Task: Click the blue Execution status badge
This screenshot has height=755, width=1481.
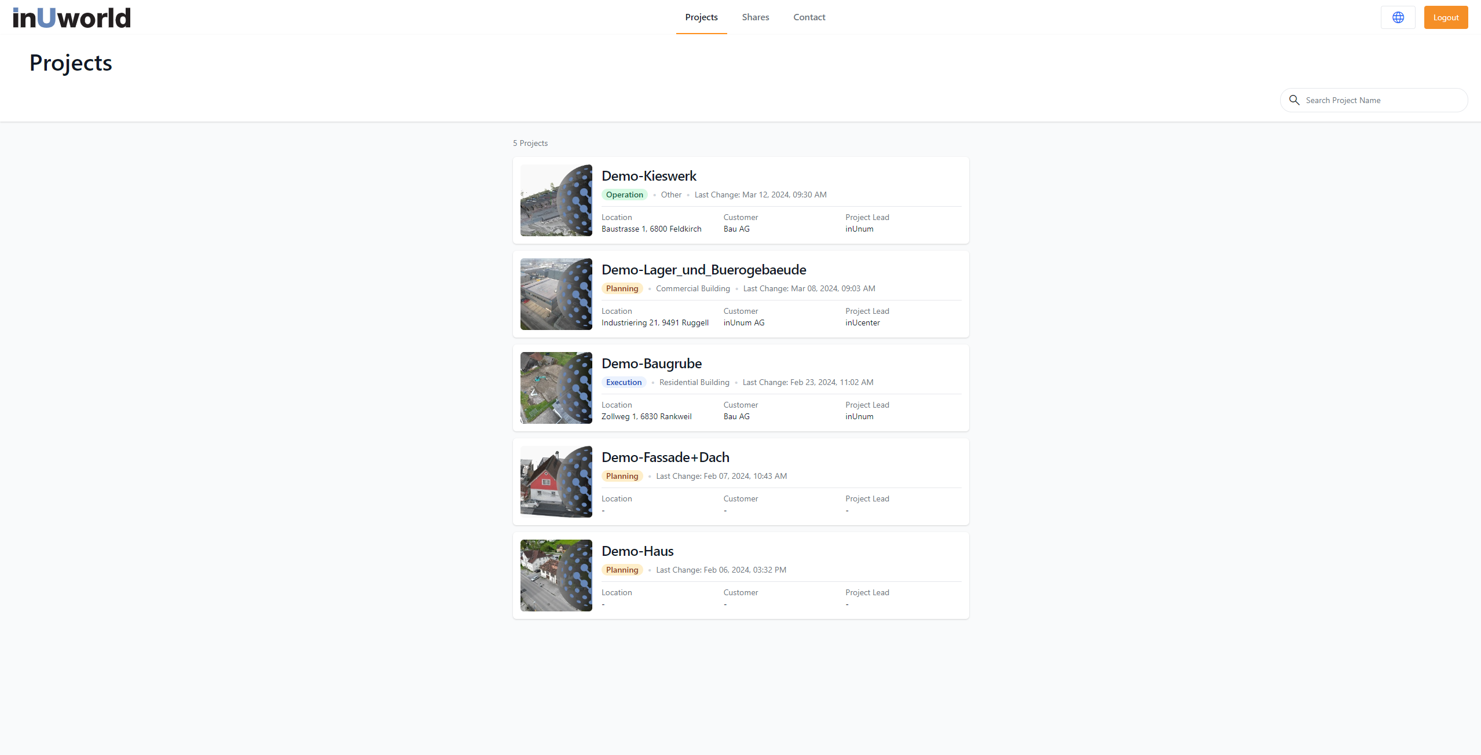Action: (624, 382)
